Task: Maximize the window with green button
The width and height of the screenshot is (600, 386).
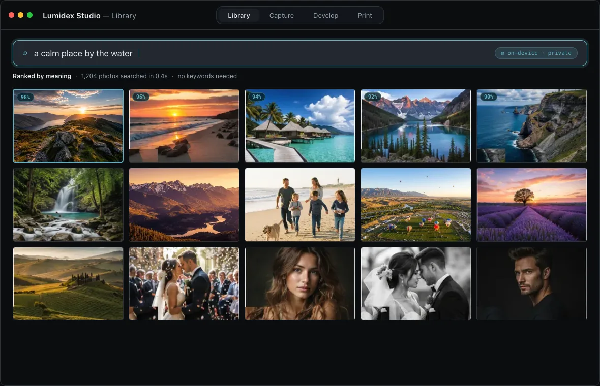Action: [30, 15]
